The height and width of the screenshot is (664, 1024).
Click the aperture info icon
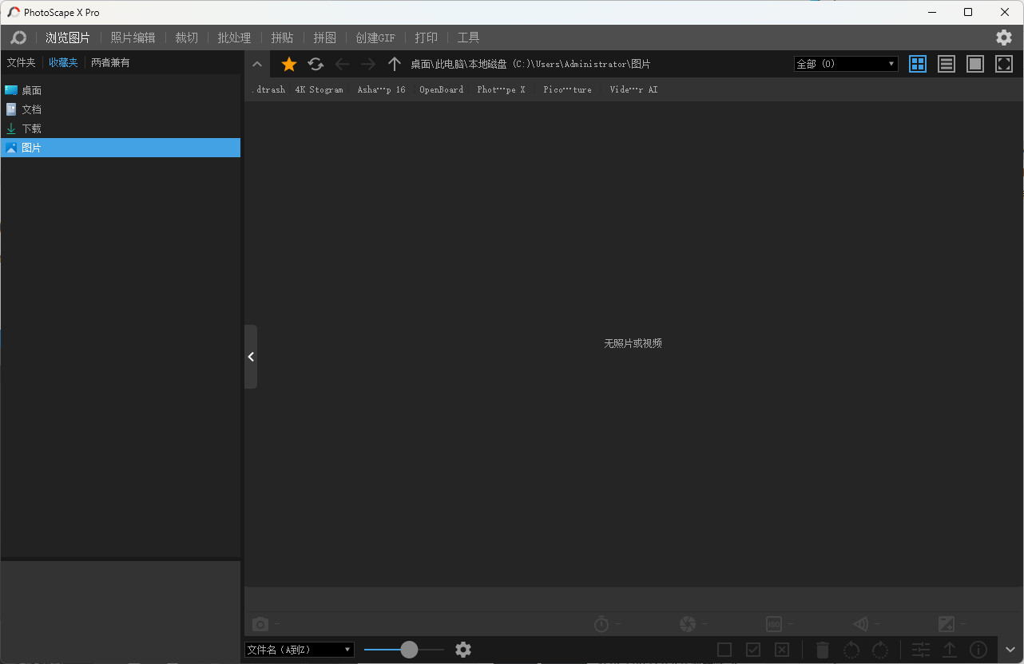(x=688, y=624)
